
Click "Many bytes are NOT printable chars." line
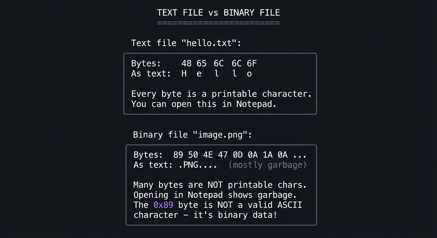pyautogui.click(x=220, y=185)
